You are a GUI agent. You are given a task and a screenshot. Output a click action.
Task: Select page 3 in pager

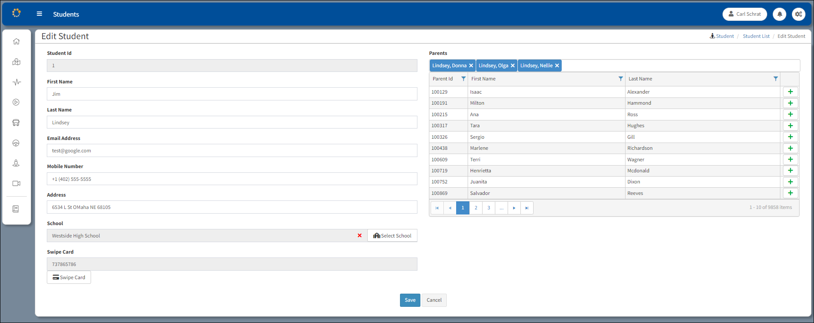click(x=488, y=208)
